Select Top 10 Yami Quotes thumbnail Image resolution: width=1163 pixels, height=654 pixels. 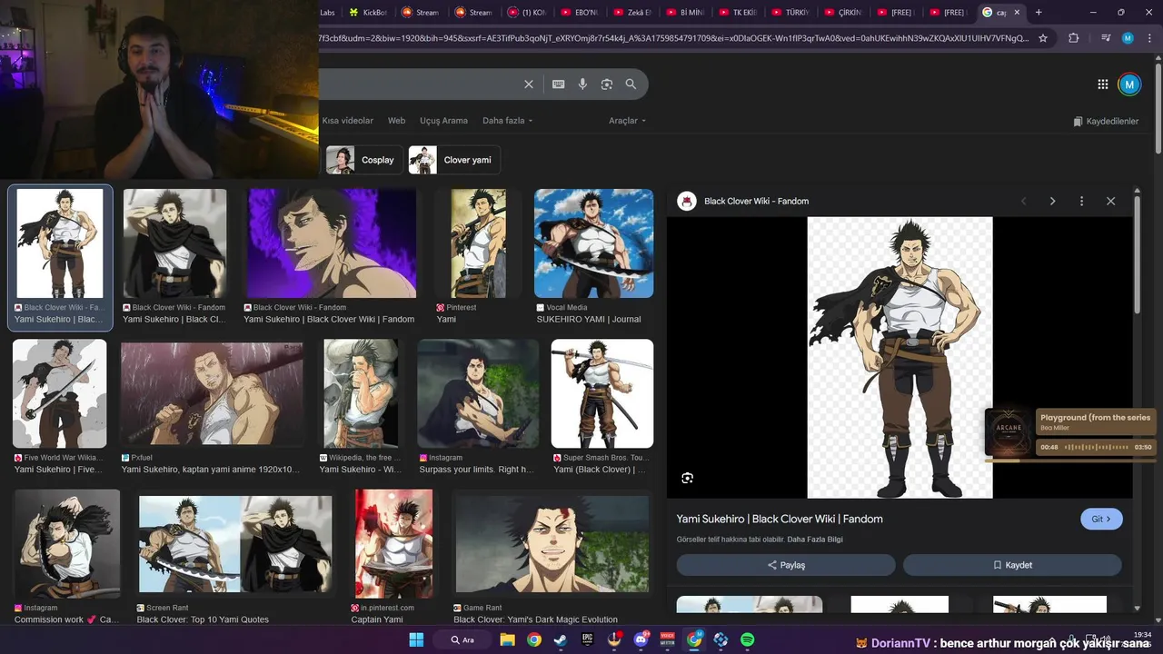click(235, 544)
